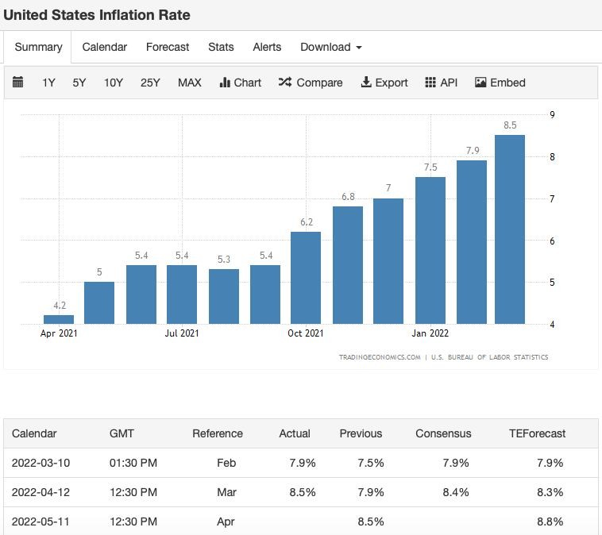Click the Compare shuffle icon
Image resolution: width=602 pixels, height=535 pixels.
click(285, 82)
